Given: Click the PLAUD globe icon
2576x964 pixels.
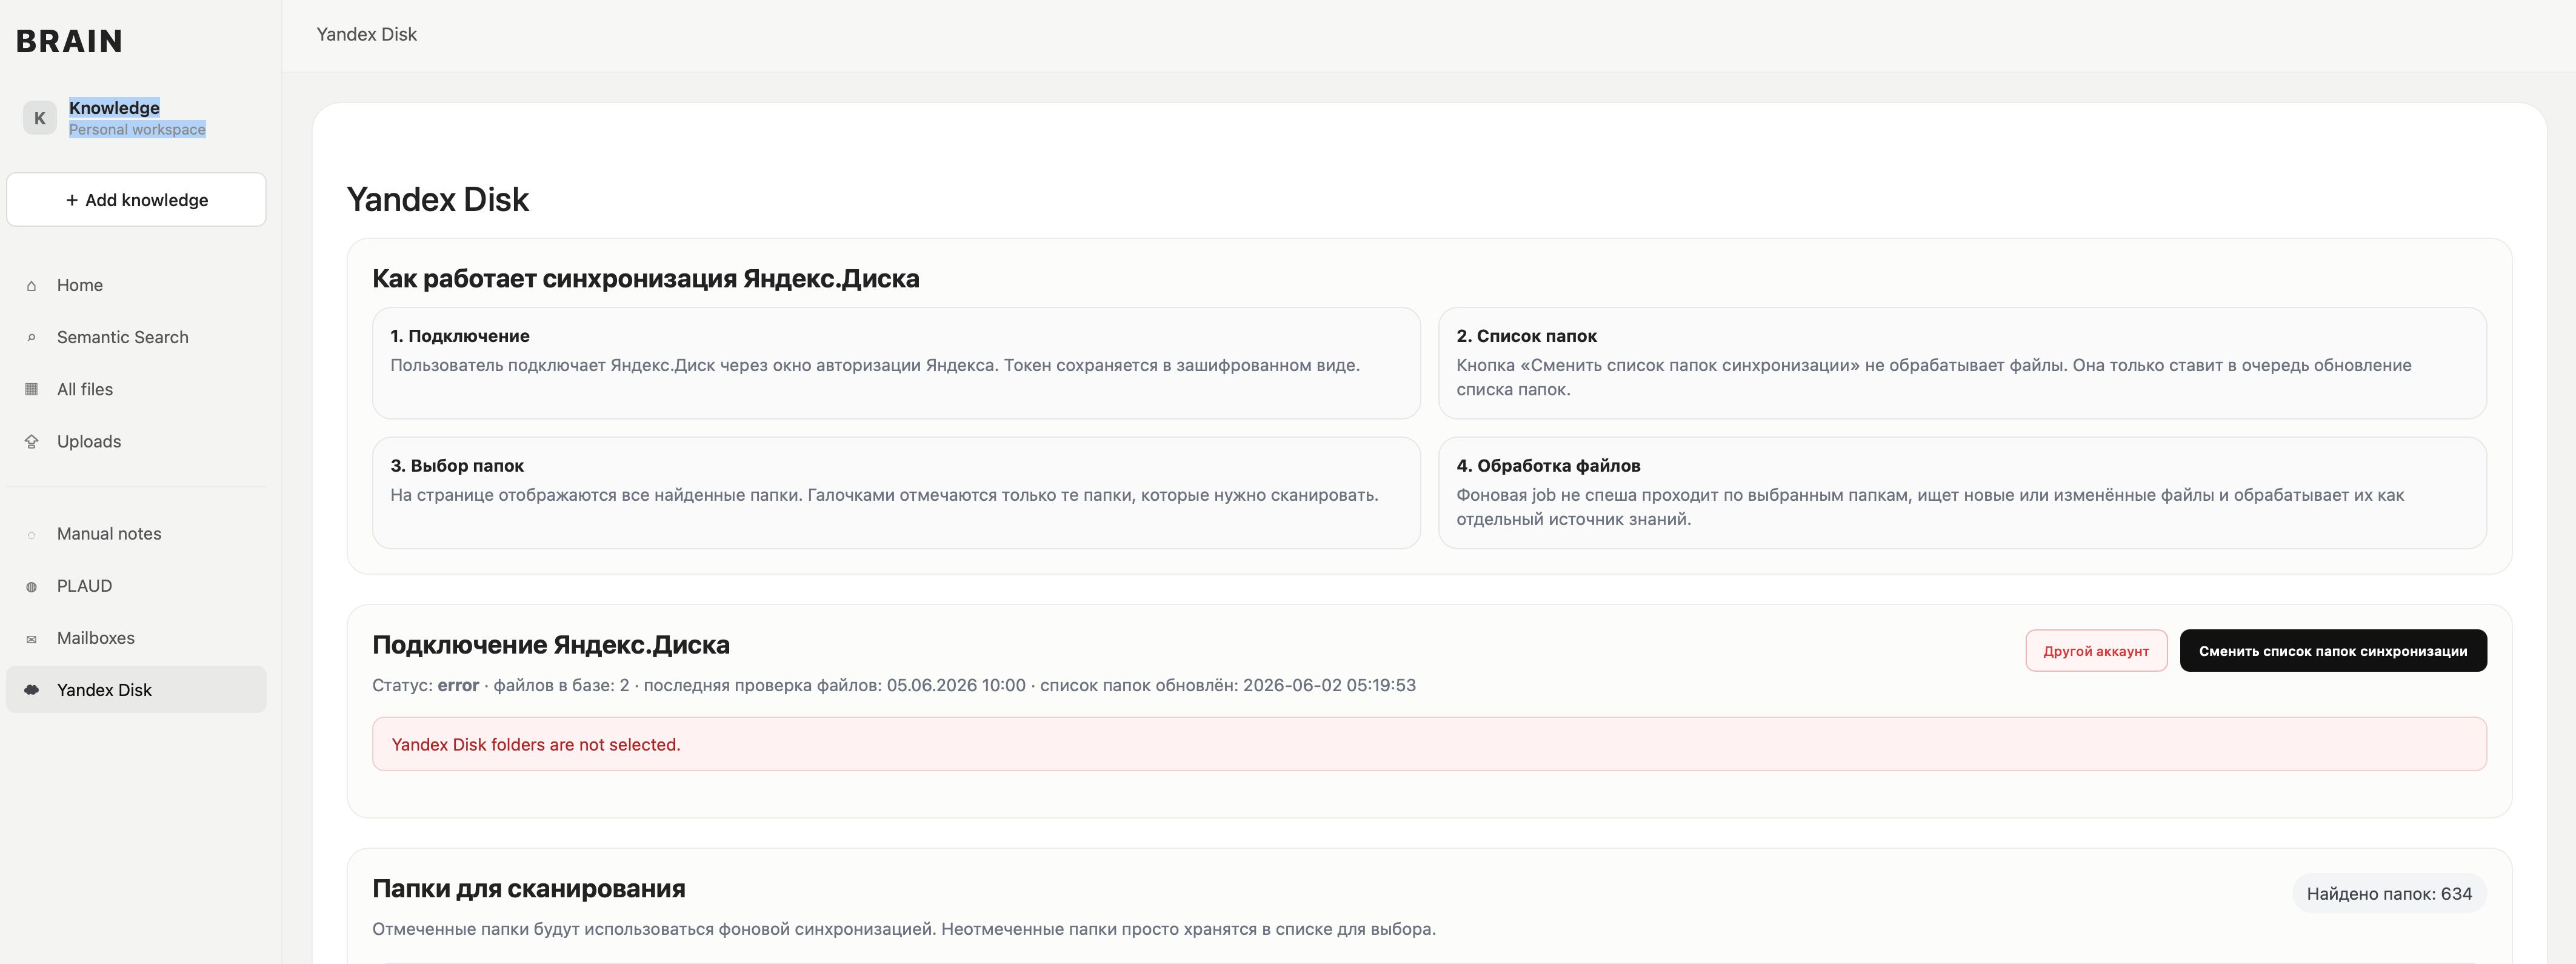Looking at the screenshot, I should tap(31, 587).
